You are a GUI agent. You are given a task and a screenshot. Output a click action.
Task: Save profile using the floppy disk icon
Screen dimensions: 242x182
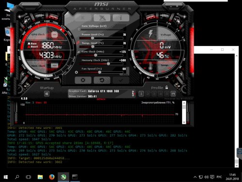click(x=173, y=94)
